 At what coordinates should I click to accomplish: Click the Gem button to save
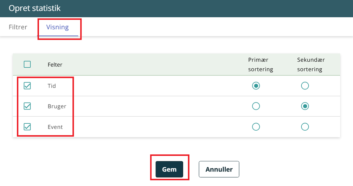tap(169, 169)
